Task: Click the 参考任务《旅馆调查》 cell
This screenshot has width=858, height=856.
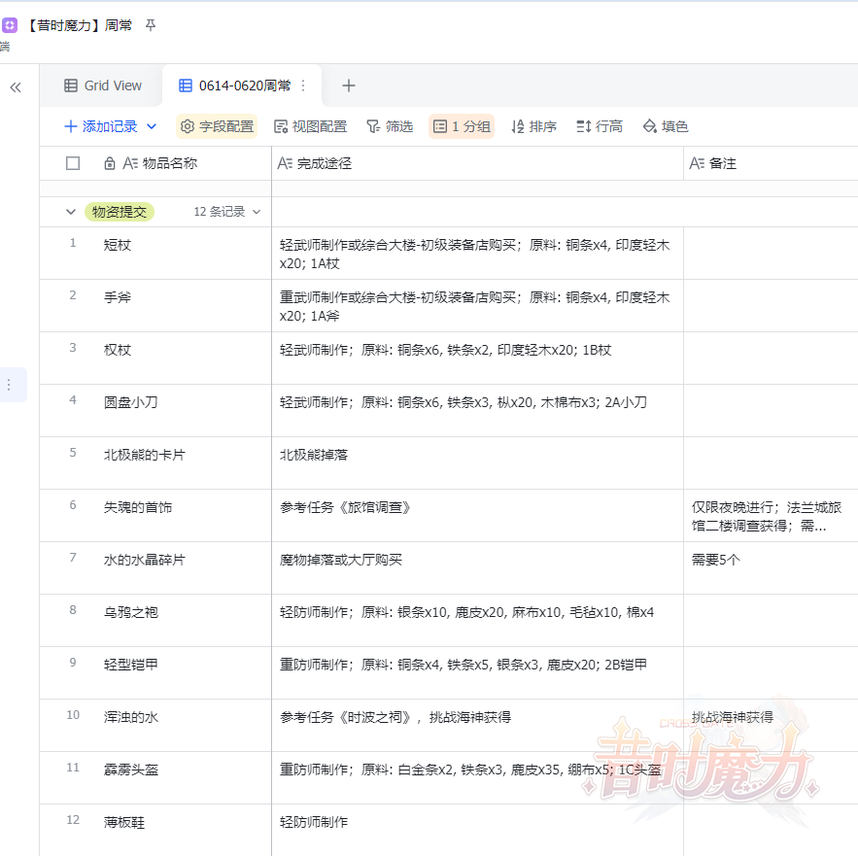Action: click(x=478, y=516)
